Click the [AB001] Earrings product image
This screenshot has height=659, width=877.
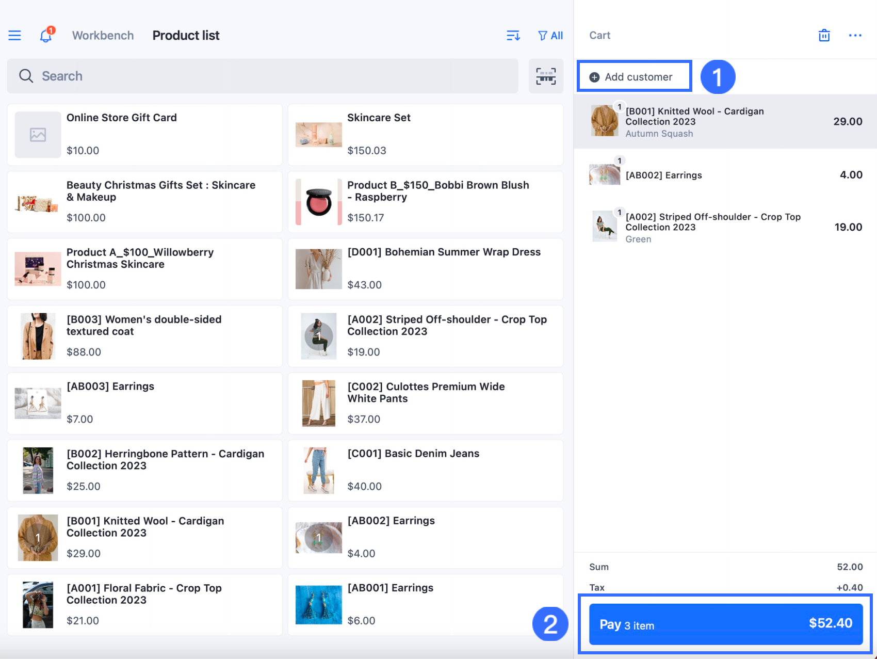(319, 604)
